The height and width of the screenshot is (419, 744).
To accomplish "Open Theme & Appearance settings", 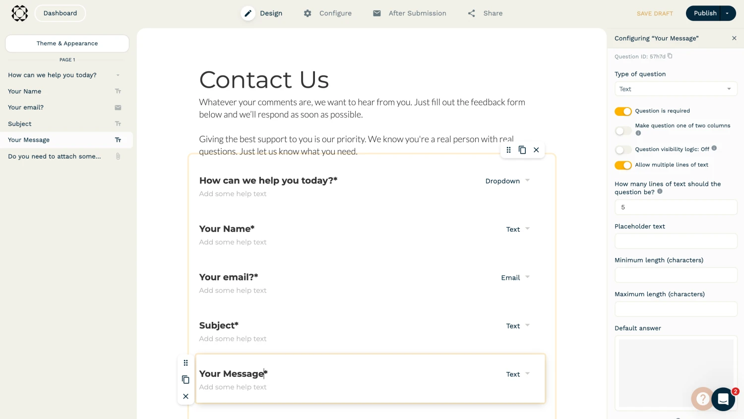I will (67, 44).
